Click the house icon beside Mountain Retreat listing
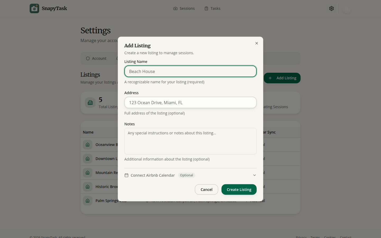Viewport: 381px width, 238px height. 88,173
